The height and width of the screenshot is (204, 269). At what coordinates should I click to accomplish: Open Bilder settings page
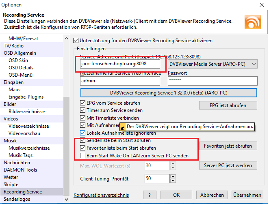[x=32, y=104]
